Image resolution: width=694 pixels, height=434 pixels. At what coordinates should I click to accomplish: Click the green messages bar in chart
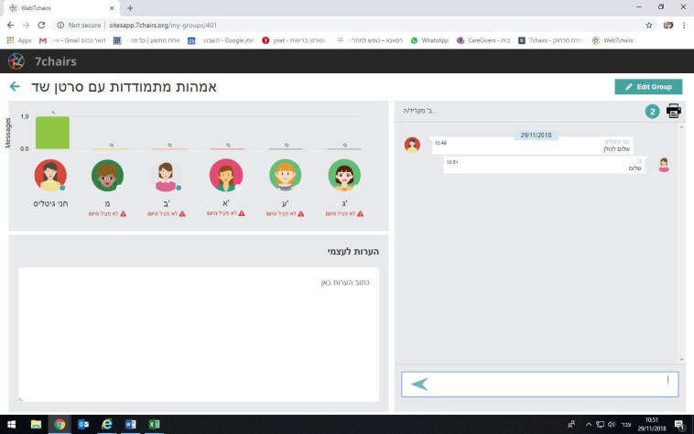coord(52,133)
